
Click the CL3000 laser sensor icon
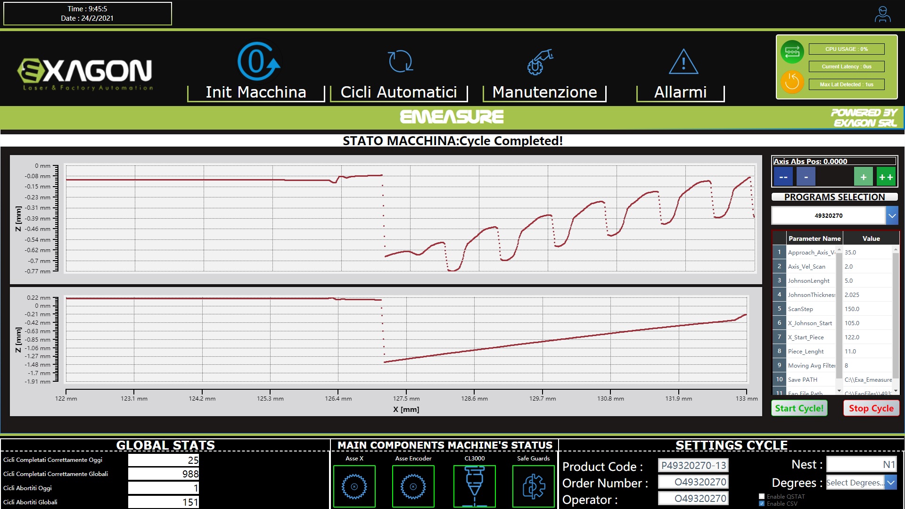click(x=475, y=486)
